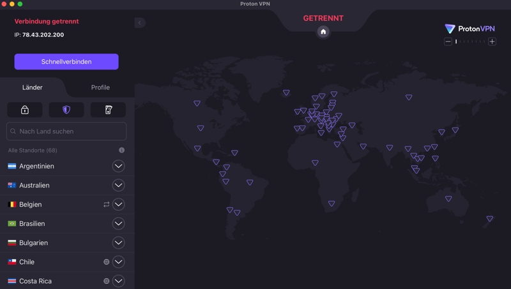Image resolution: width=511 pixels, height=289 pixels.
Task: Expand the Bulgarien server list
Action: pyautogui.click(x=118, y=243)
